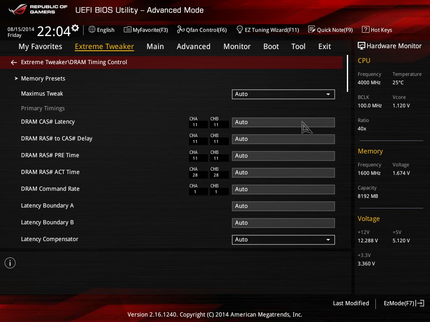Select the Extreme Tweaker tab
Image resolution: width=430 pixels, height=322 pixels.
(104, 47)
